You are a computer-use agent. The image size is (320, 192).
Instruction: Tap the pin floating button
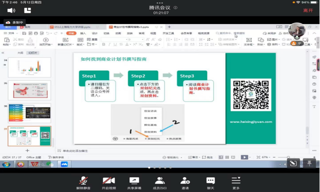coord(309,163)
